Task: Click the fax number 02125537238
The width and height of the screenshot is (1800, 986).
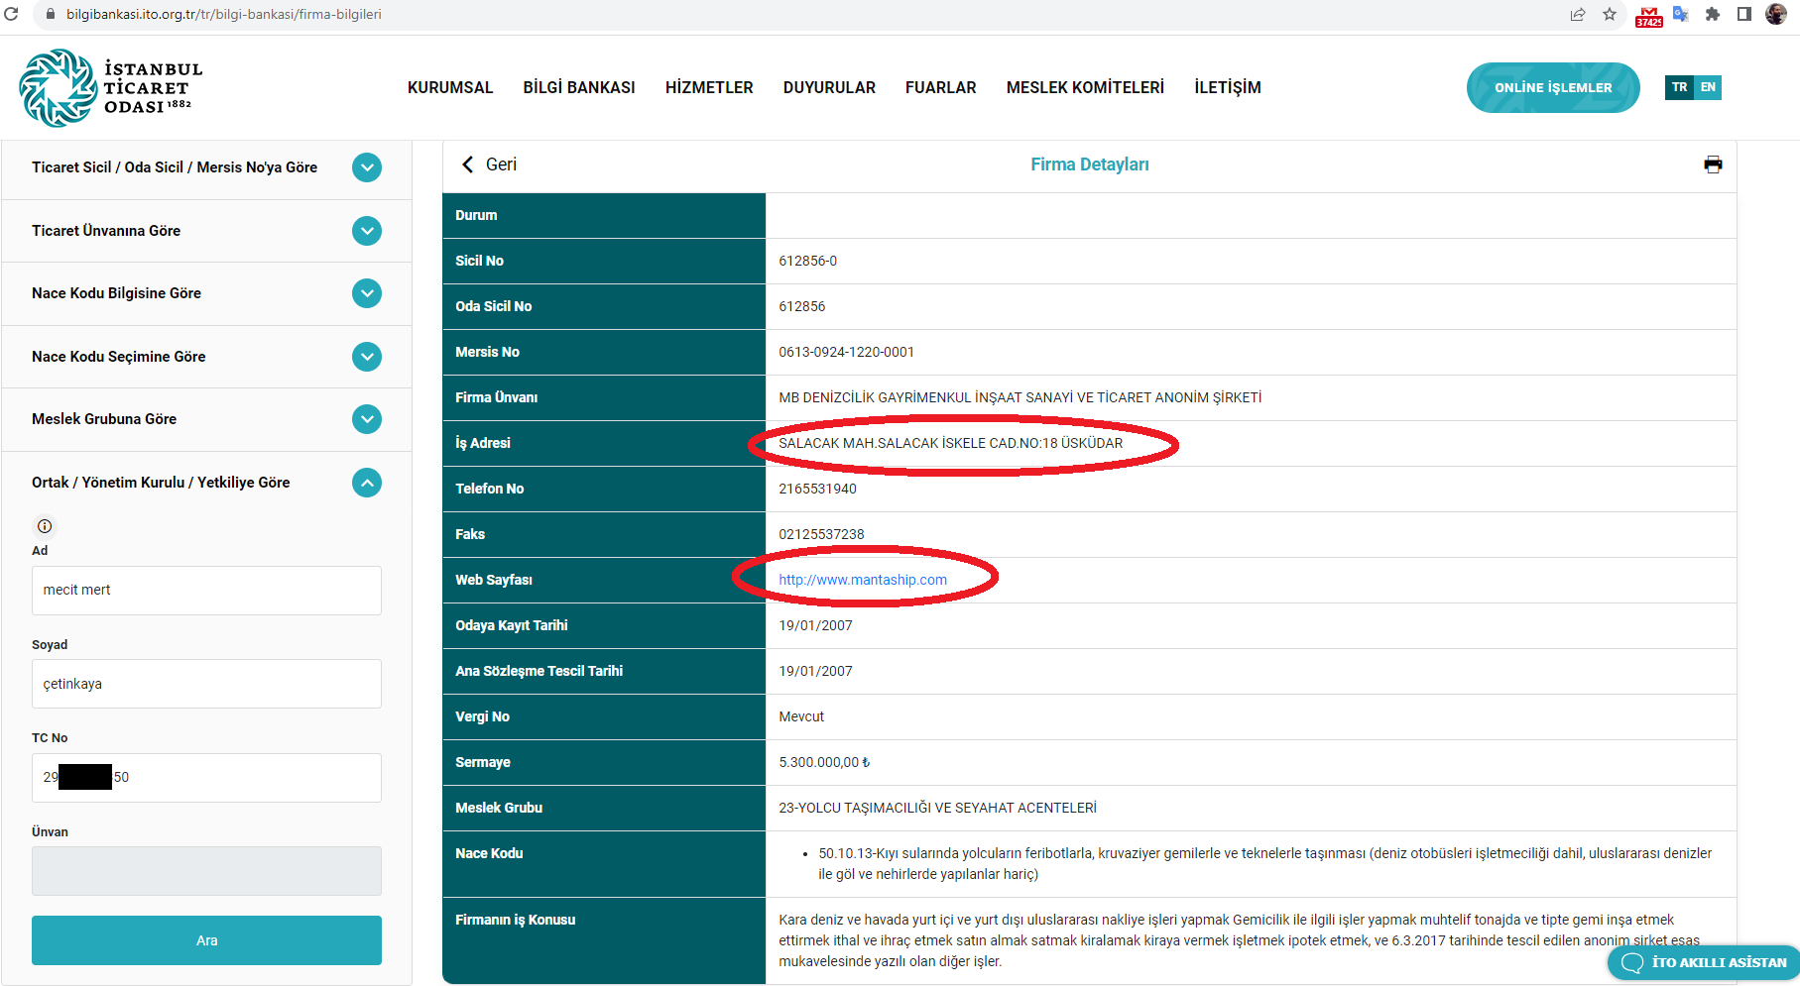Action: click(822, 534)
